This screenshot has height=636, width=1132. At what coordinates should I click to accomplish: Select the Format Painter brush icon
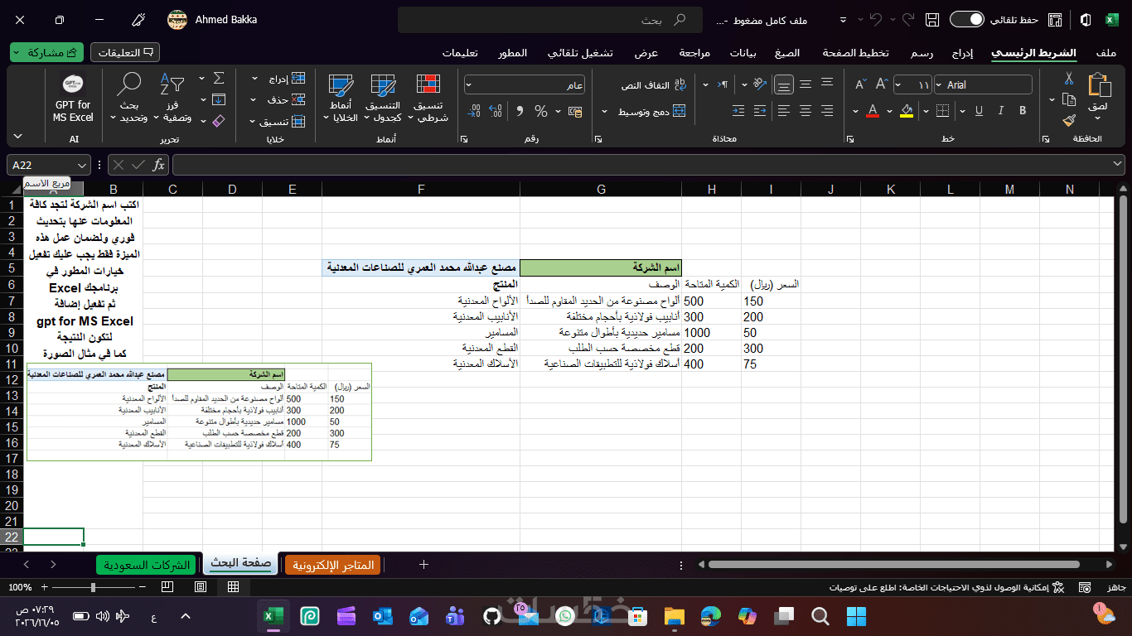tap(1069, 119)
